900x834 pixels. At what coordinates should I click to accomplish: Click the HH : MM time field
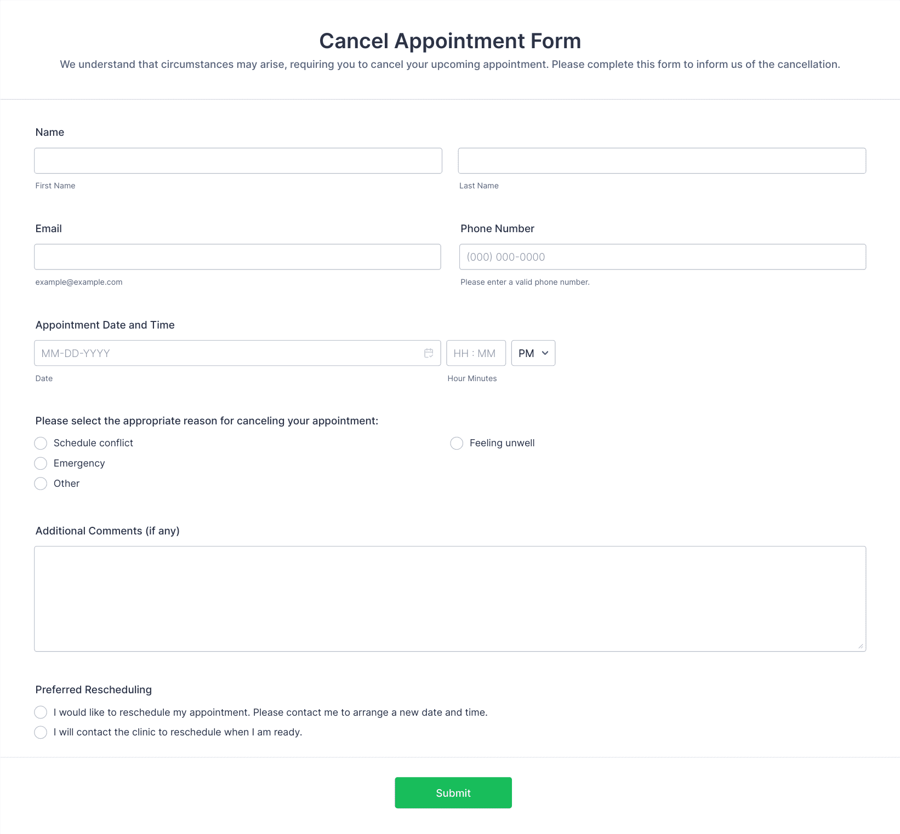476,353
